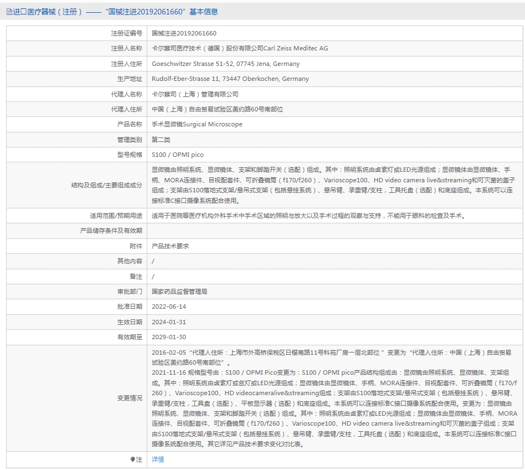Click the 备注 label

136,277
